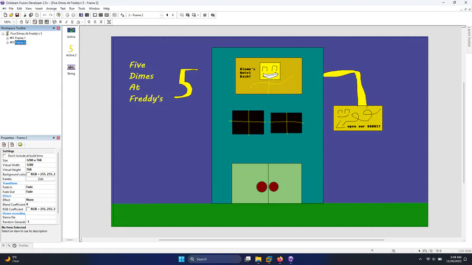This screenshot has height=265, width=472.
Task: Open the File menu
Action: 11,8
